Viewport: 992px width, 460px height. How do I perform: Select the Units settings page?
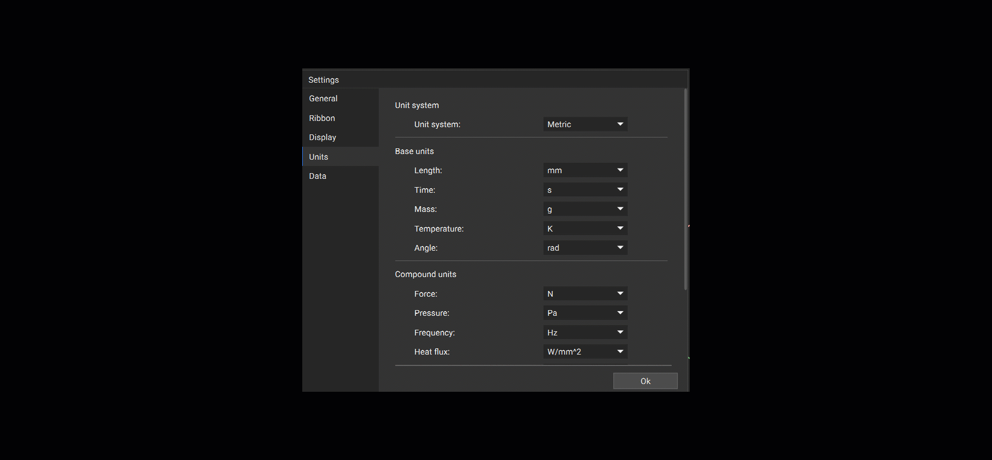tap(340, 157)
